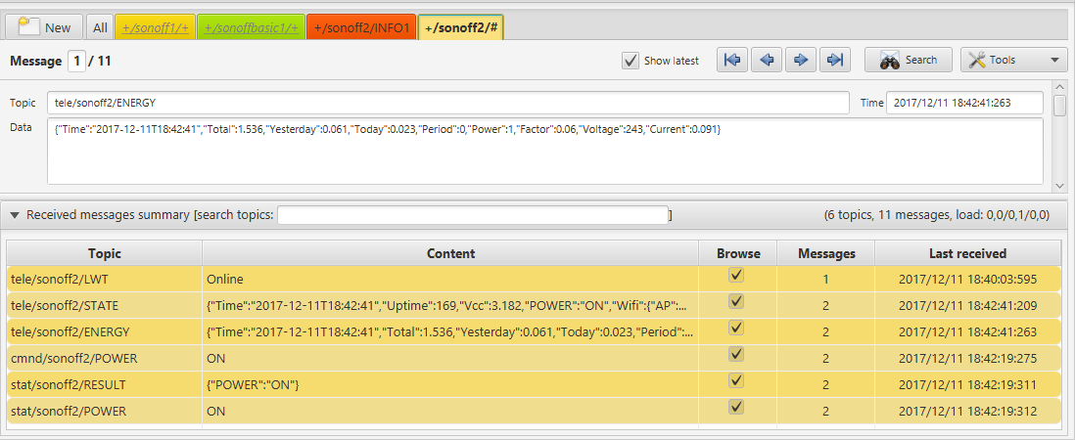The image size is (1075, 440).
Task: Select the tele/sonoff2/STATE topic row
Action: 534,305
